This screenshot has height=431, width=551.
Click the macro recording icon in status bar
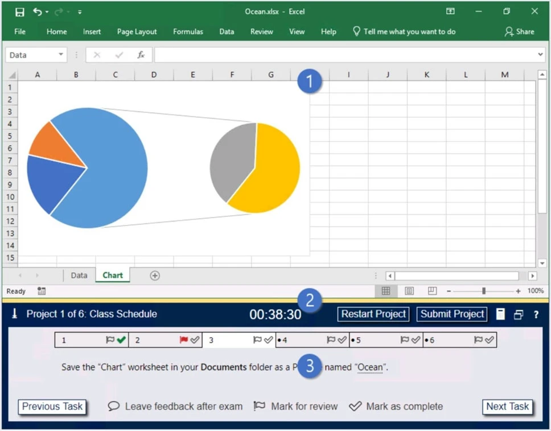pyautogui.click(x=42, y=291)
